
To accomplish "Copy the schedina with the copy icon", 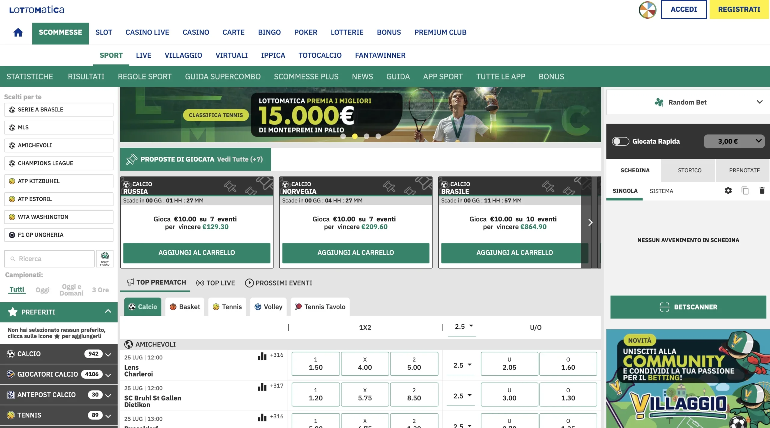I will [745, 191].
